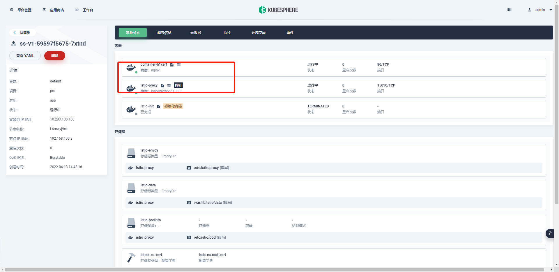
Task: Click the floating toolbox hammer button
Action: click(550, 233)
